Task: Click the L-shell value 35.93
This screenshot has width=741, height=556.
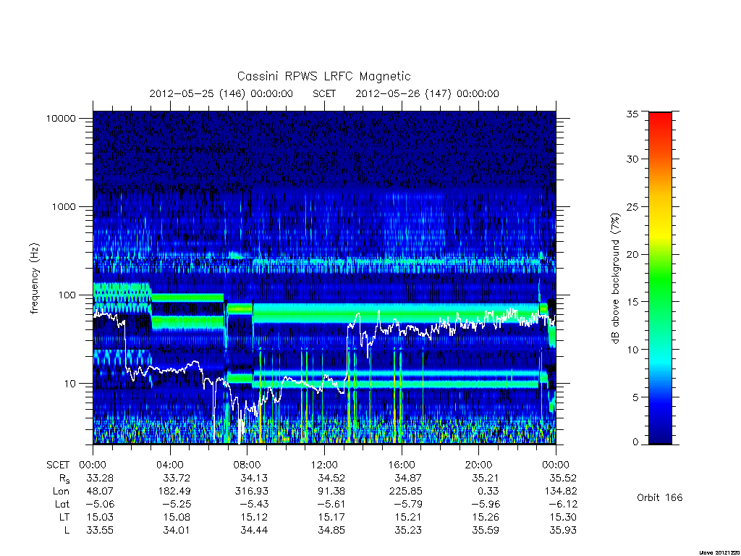Action: click(x=563, y=531)
